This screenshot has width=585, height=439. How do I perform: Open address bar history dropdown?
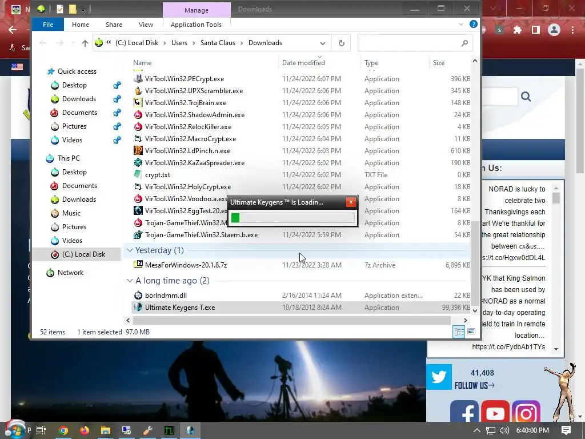tap(322, 43)
